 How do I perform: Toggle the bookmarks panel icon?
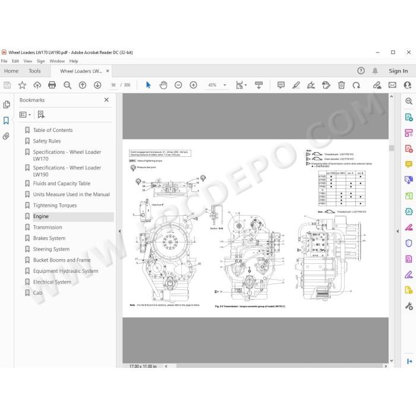point(6,121)
